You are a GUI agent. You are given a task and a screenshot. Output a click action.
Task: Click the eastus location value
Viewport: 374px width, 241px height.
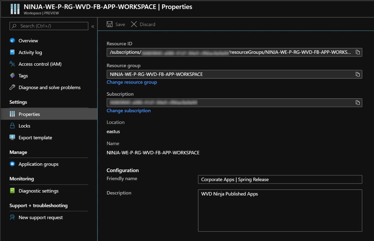click(x=113, y=131)
